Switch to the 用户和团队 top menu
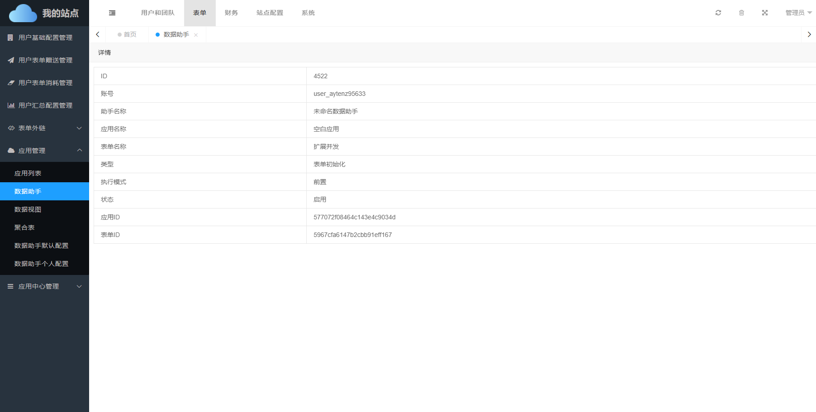The width and height of the screenshot is (816, 412). [x=157, y=13]
